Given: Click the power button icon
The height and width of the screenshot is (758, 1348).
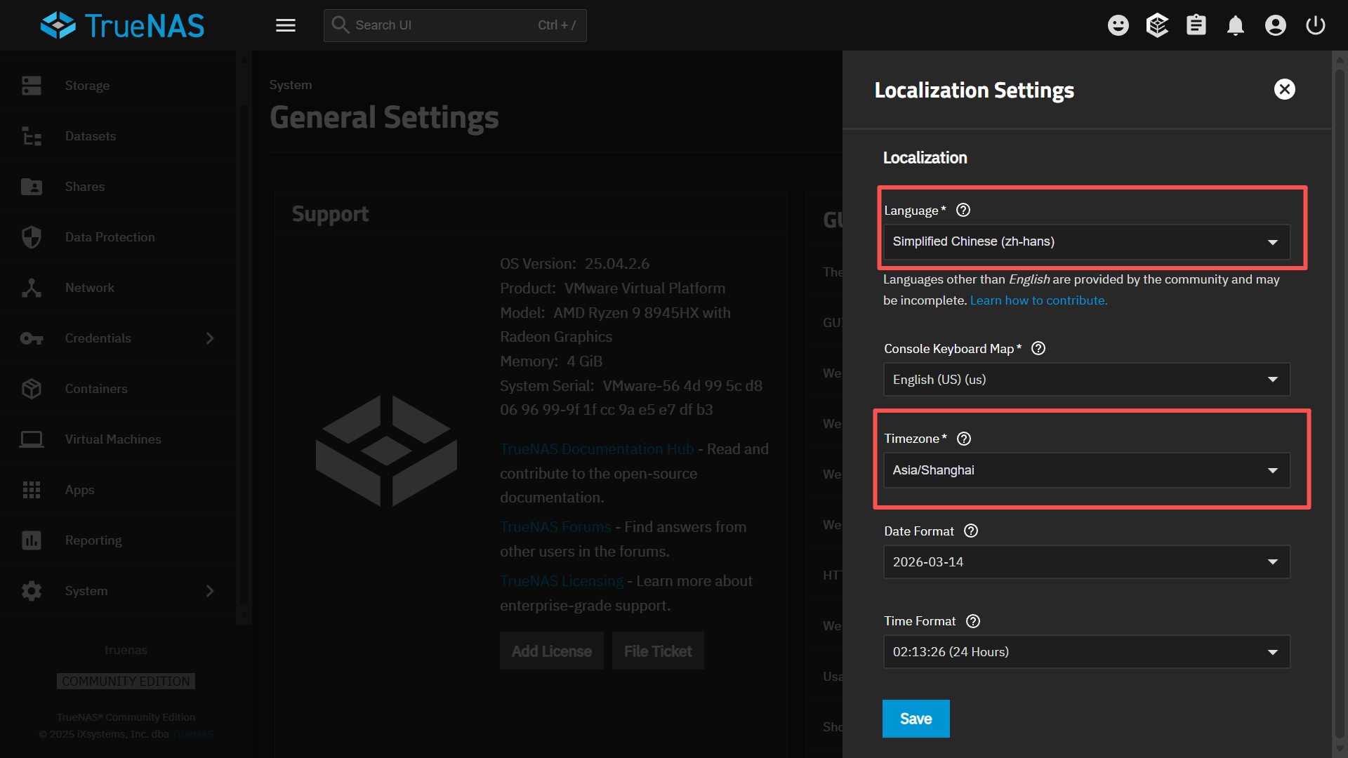Looking at the screenshot, I should [1315, 25].
